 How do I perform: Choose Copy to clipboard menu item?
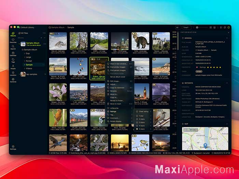(x=119, y=88)
